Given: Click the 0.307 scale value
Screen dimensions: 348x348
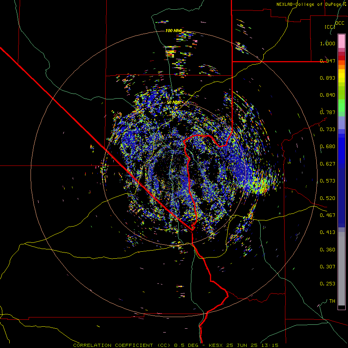Looking at the screenshot, I should (328, 267).
